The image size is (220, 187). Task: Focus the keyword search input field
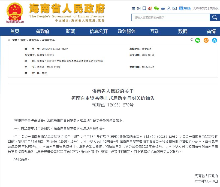(x=170, y=17)
